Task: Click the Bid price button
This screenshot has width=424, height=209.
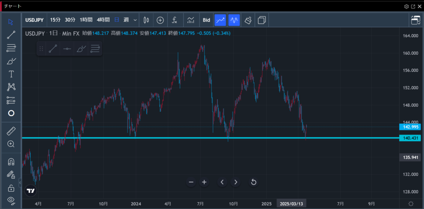Action: [x=206, y=20]
